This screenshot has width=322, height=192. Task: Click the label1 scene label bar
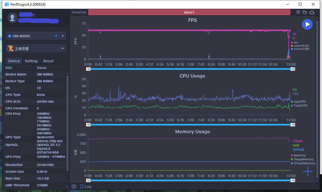pos(189,12)
